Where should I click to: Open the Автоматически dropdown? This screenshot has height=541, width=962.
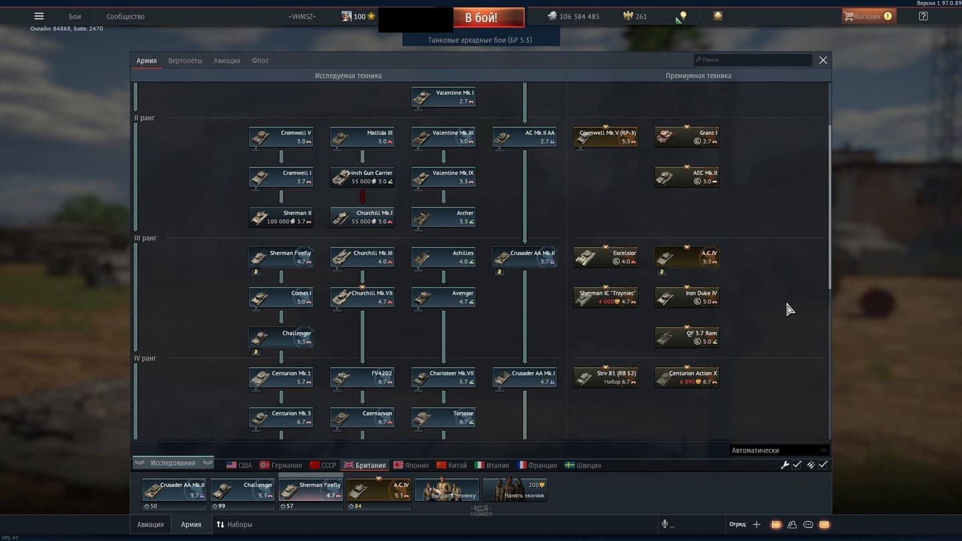778,450
